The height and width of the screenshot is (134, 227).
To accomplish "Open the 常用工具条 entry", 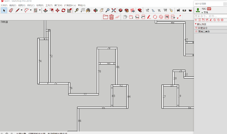I will click(x=204, y=31).
